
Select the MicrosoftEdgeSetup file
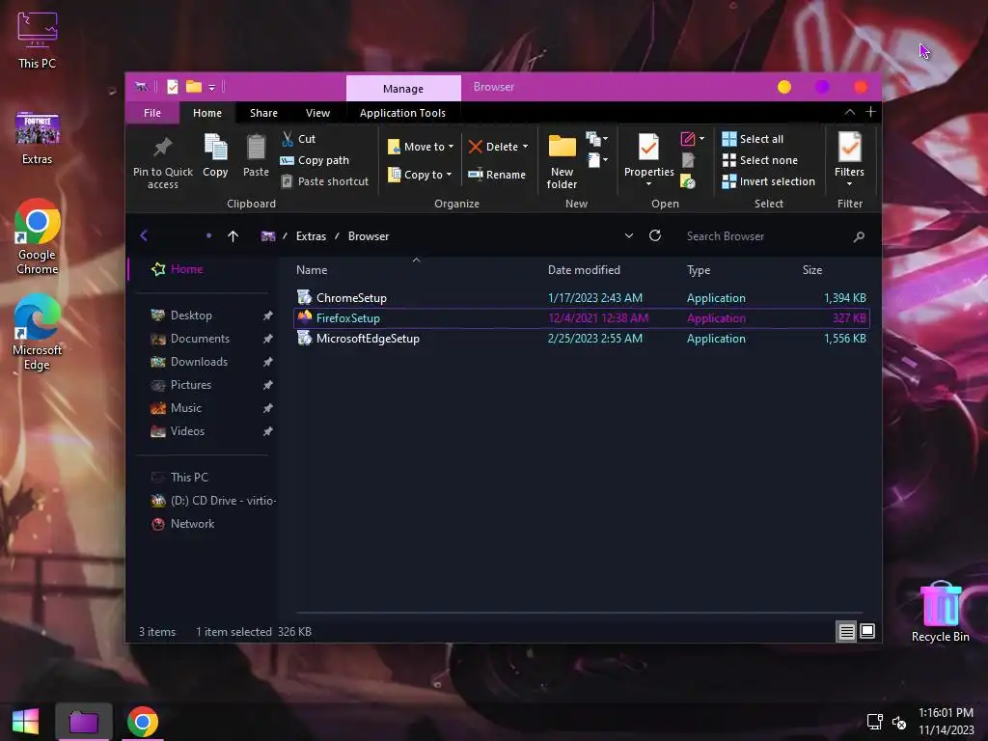pyautogui.click(x=582, y=339)
